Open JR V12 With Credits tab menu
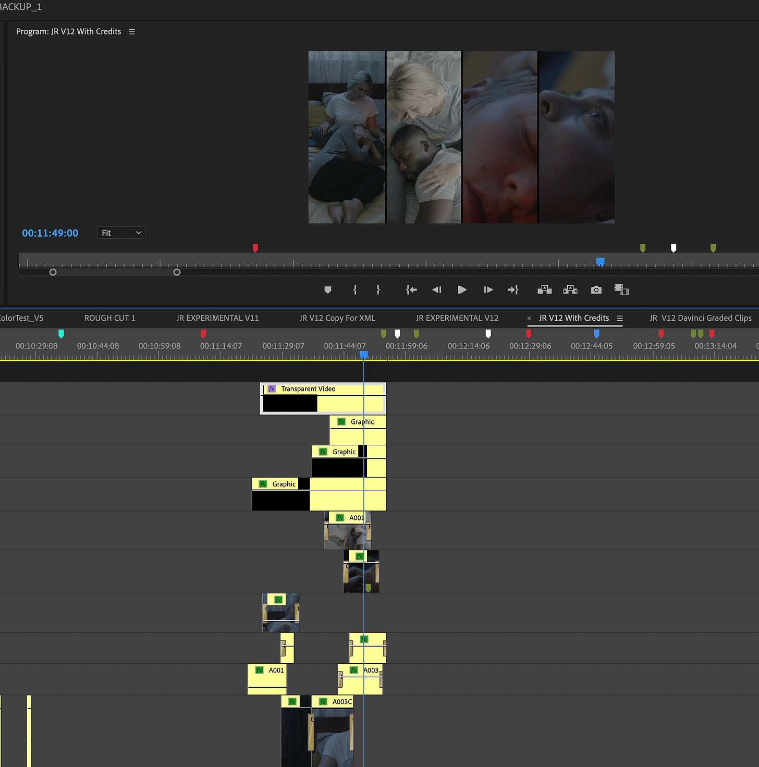Image resolution: width=759 pixels, height=767 pixels. click(620, 318)
